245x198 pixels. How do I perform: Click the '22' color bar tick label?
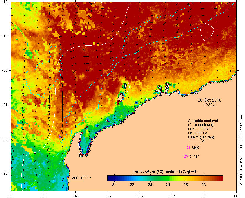click(x=132, y=185)
